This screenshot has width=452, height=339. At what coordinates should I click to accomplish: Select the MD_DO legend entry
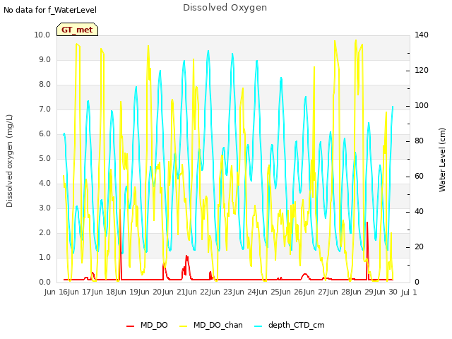(x=147, y=325)
